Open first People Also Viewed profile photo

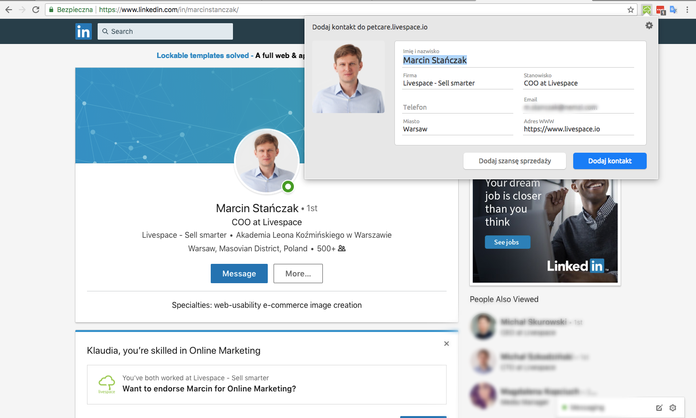pos(483,326)
